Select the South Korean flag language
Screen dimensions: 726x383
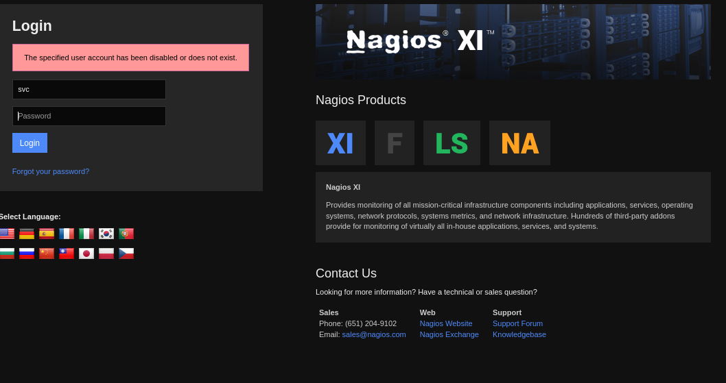[106, 234]
